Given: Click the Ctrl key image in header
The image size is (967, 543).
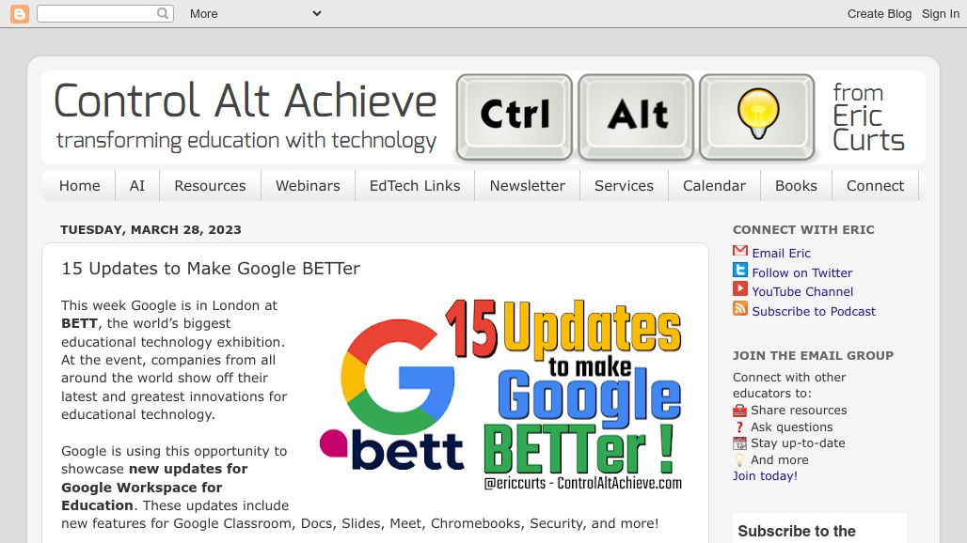Looking at the screenshot, I should [x=515, y=117].
